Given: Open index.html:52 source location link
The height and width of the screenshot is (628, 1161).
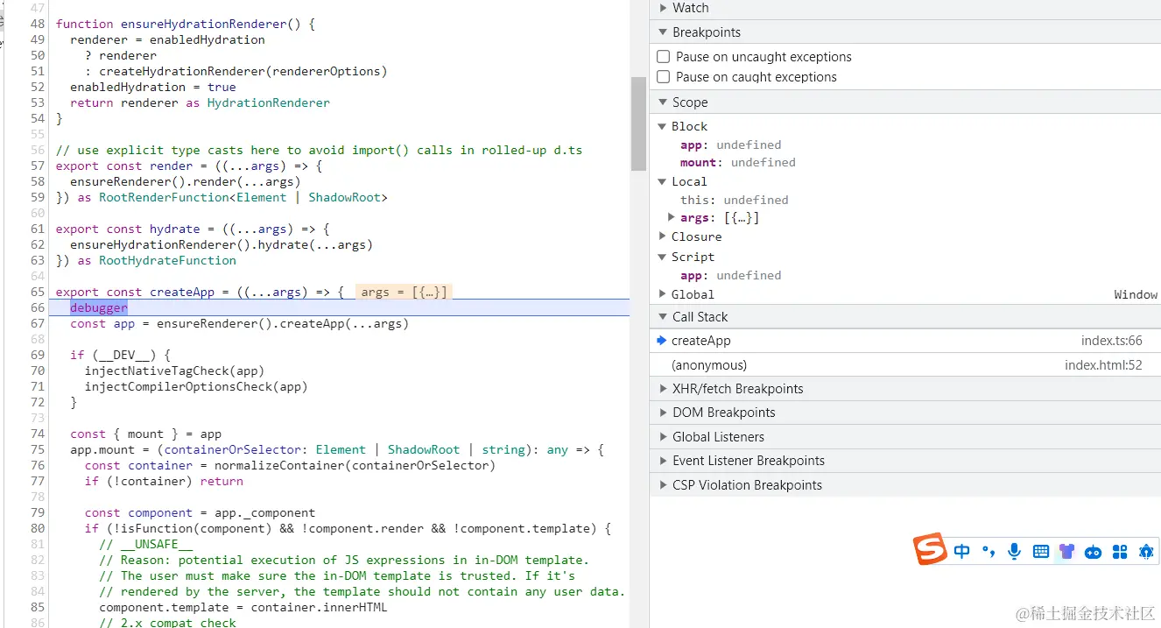Looking at the screenshot, I should [x=1103, y=365].
